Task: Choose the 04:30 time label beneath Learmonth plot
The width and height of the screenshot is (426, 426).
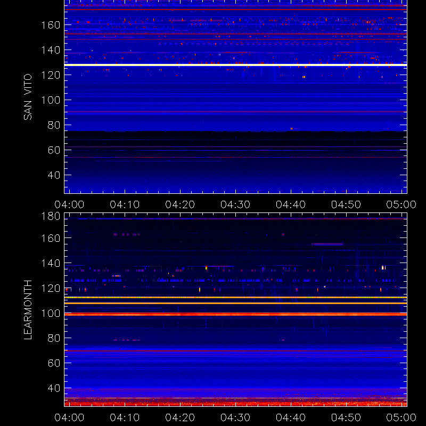Action: 235,417
